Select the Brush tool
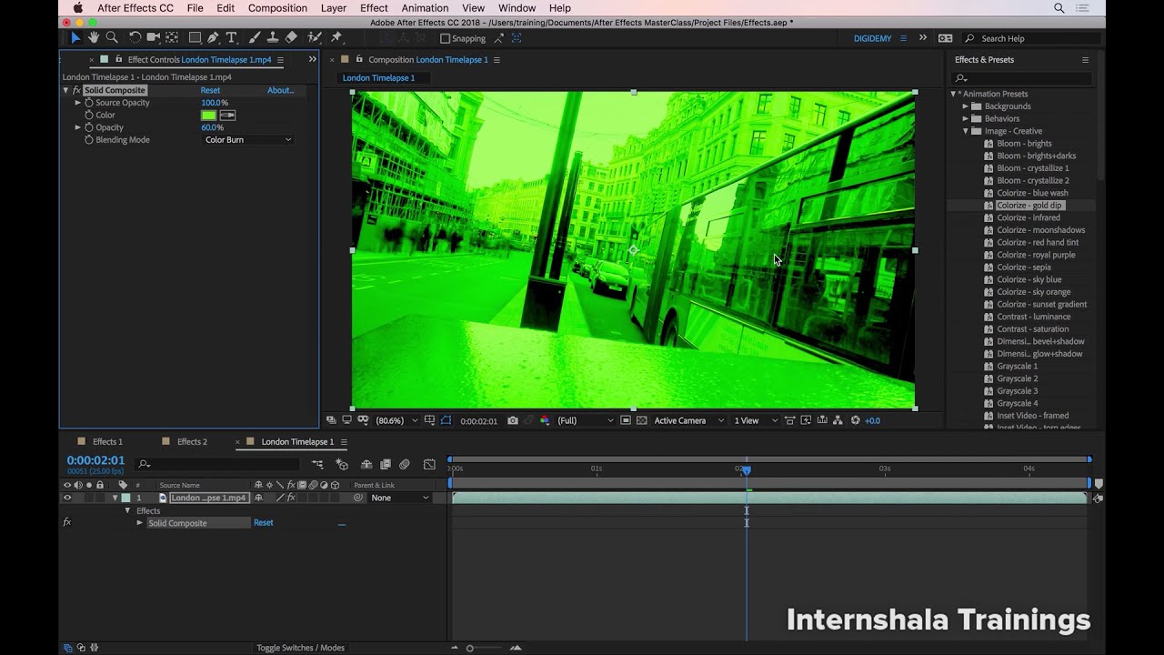1164x655 pixels. [254, 37]
